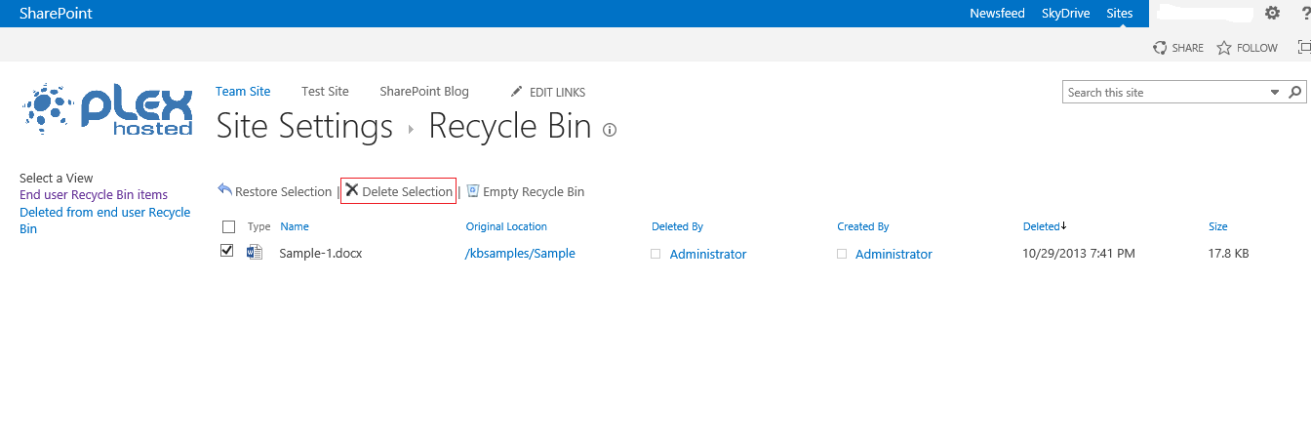Click the focus on content icon
Image resolution: width=1311 pixels, height=444 pixels.
(1304, 47)
